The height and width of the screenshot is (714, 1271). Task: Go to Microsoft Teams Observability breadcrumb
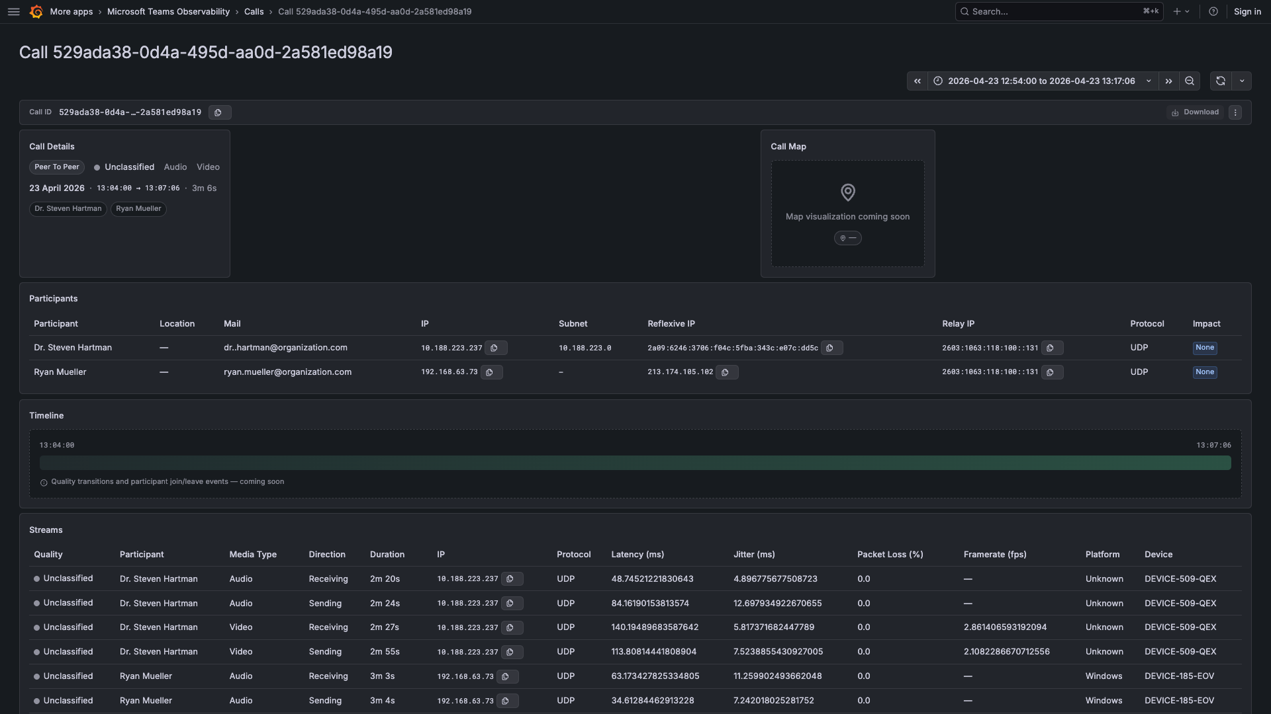[168, 12]
